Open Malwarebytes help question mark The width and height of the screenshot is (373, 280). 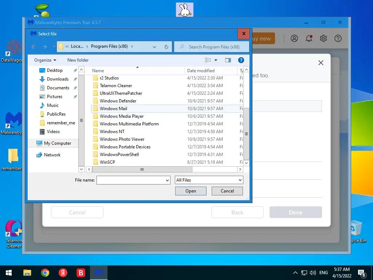[338, 38]
